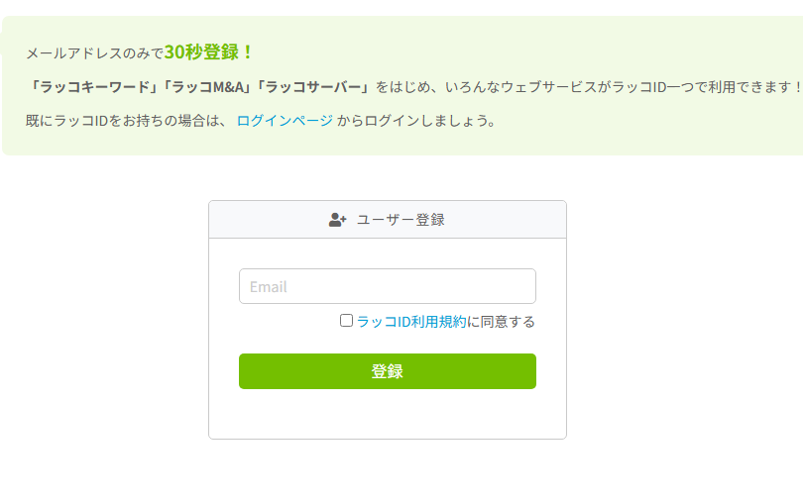Click empty space in the green banner, right of からログインしましょう
This screenshot has width=803, height=503.
tap(644, 121)
